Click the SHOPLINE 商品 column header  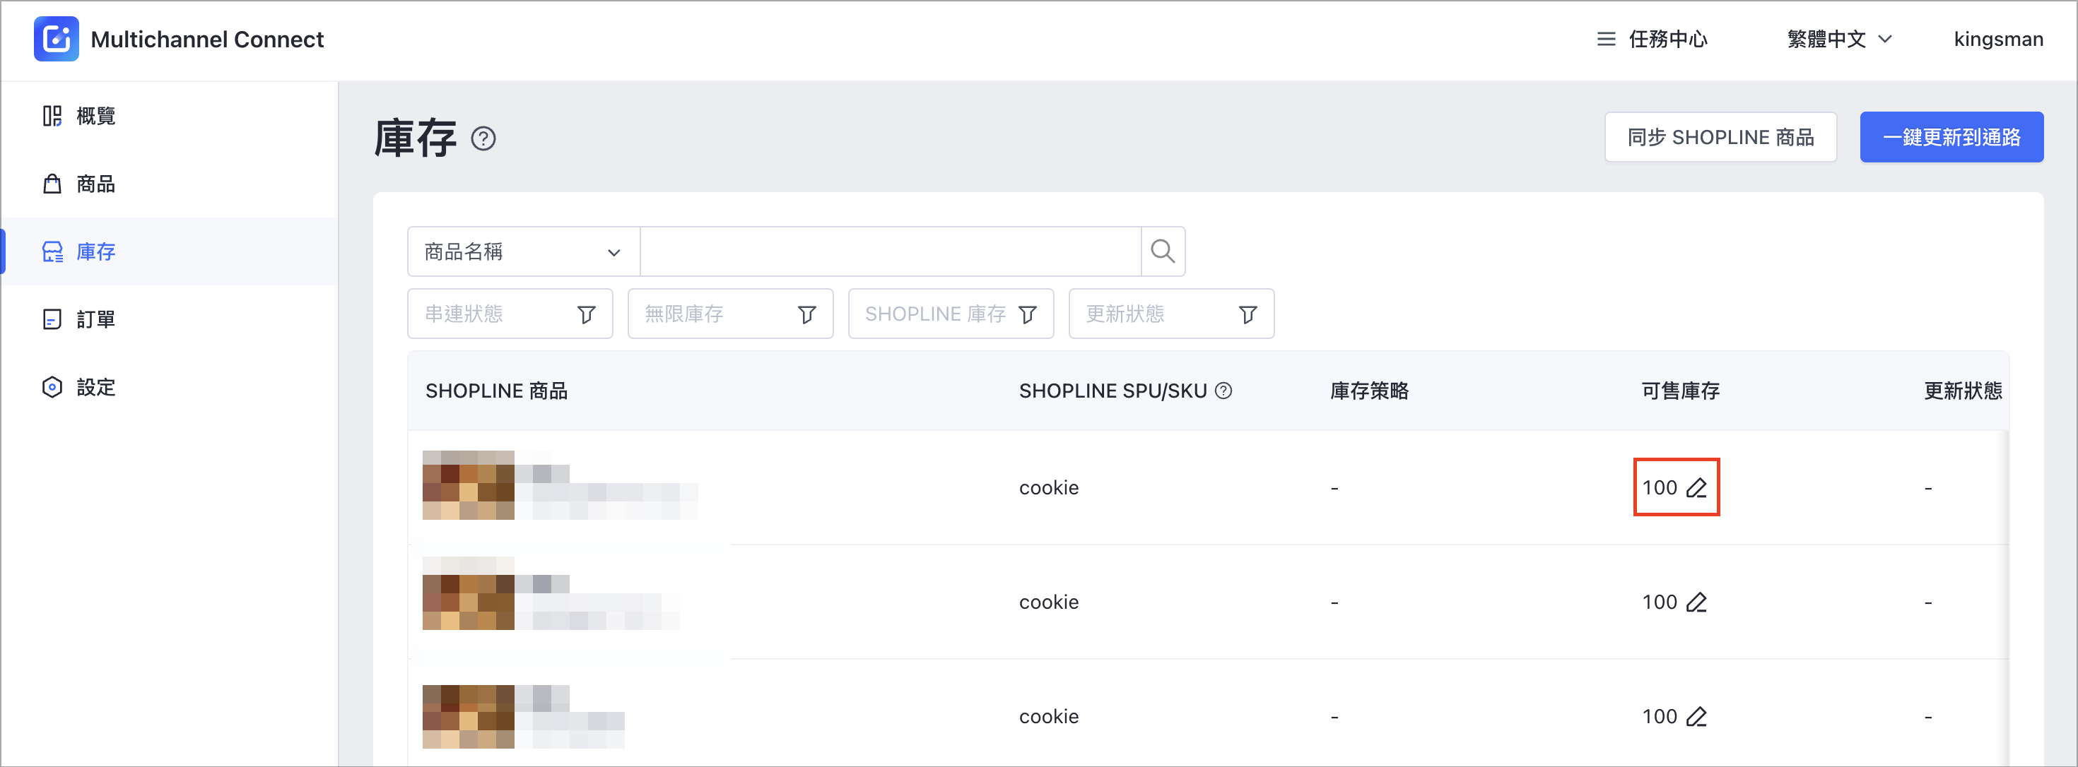coord(496,391)
